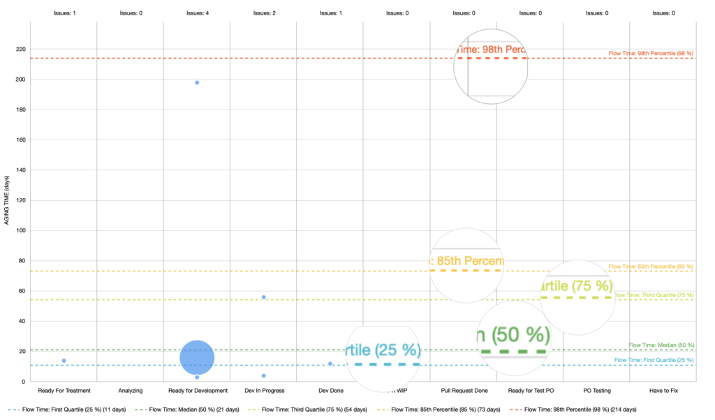Click the Analyzing column label
This screenshot has width=715, height=420.
pyautogui.click(x=131, y=391)
